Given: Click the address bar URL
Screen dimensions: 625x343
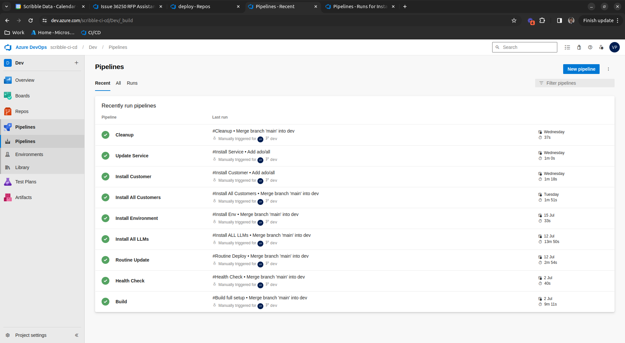Looking at the screenshot, I should pyautogui.click(x=92, y=21).
